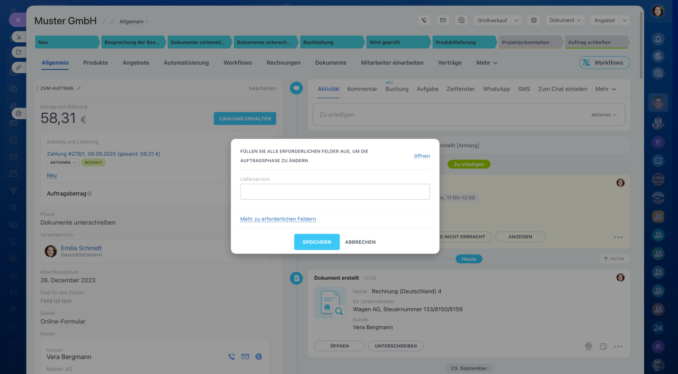Open the settings gear icon in header
This screenshot has width=678, height=374.
click(534, 20)
